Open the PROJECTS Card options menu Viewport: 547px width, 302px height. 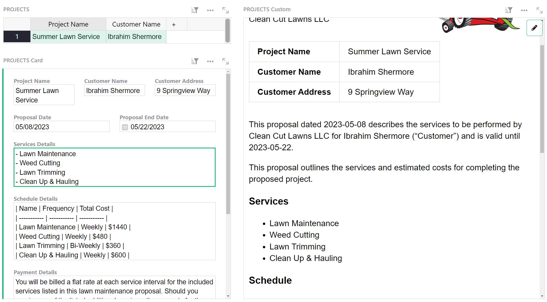coord(210,61)
